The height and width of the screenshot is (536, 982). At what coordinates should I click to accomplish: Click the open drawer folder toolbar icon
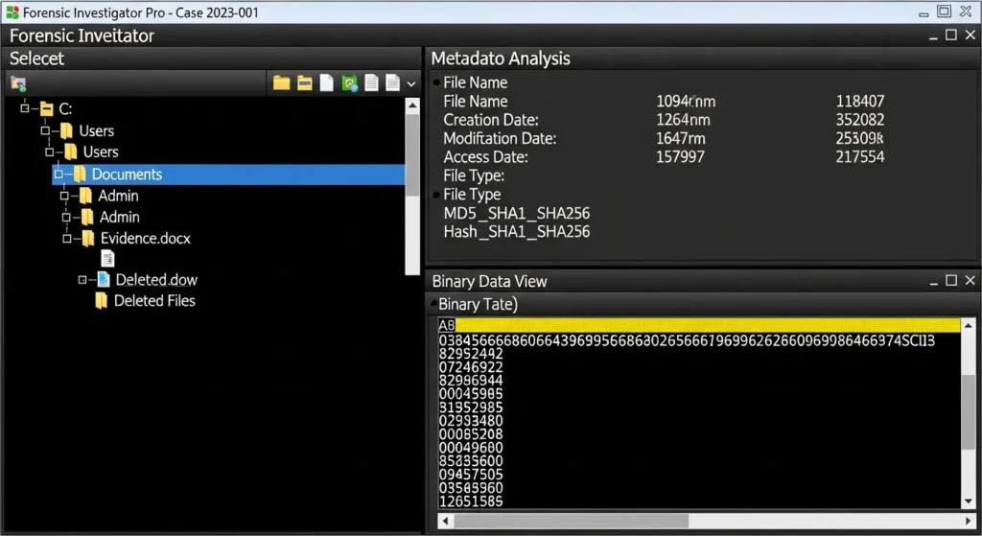tap(304, 82)
